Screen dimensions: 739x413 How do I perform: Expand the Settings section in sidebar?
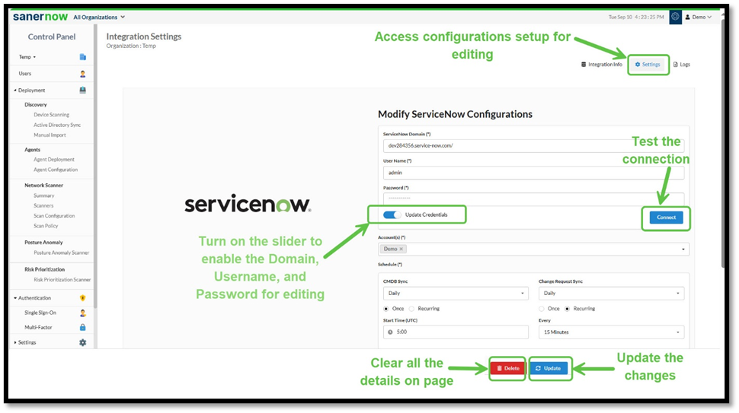15,343
